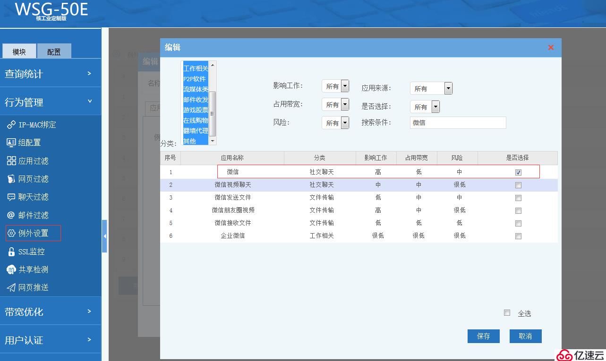Select 翻墙代理 in the category list
This screenshot has width=606, height=361.
[x=196, y=131]
